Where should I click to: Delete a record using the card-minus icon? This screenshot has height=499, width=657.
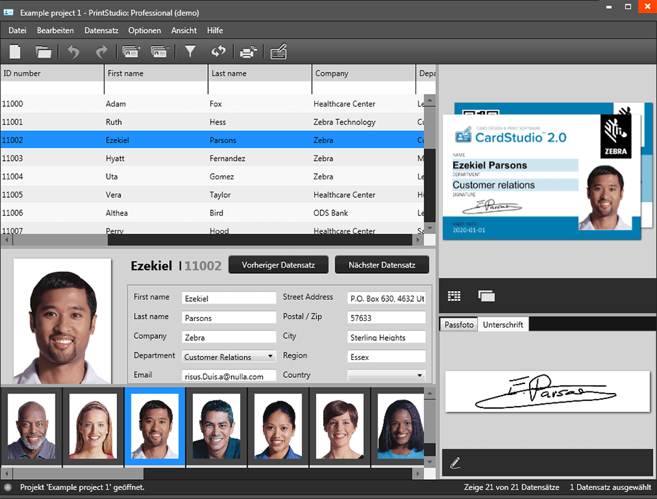[x=162, y=51]
